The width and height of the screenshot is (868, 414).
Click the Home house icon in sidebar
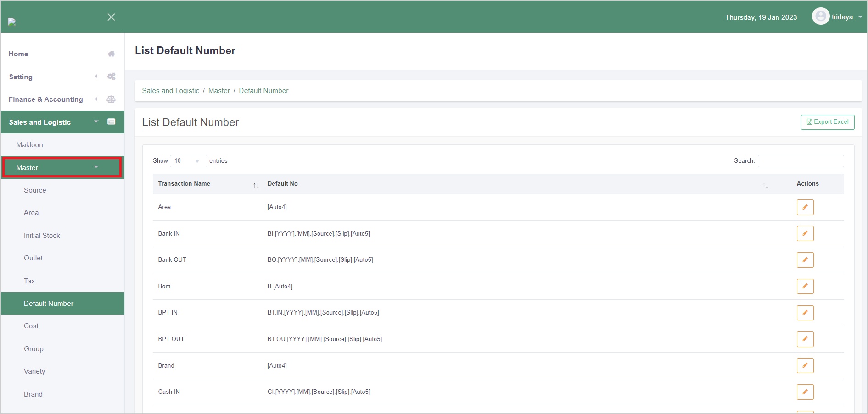click(x=111, y=54)
